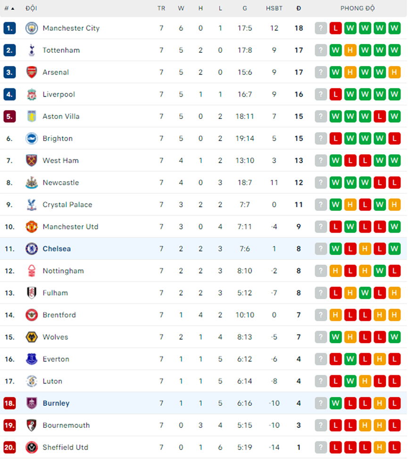This screenshot has height=460, width=408.
Task: Open the Burnley team link
Action: pos(56,403)
